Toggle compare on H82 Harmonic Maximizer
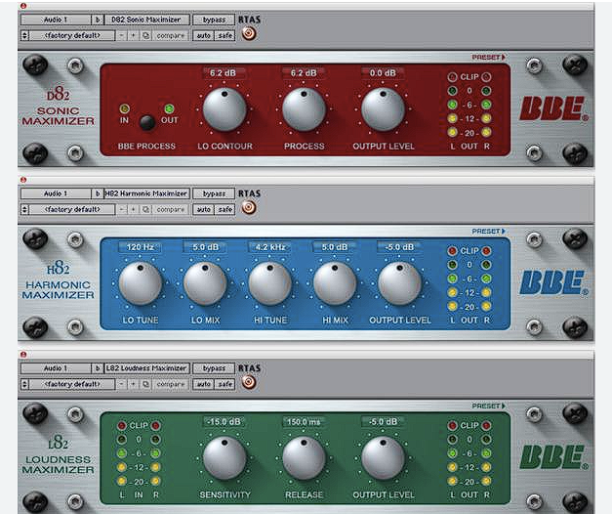The width and height of the screenshot is (612, 514). tap(171, 209)
